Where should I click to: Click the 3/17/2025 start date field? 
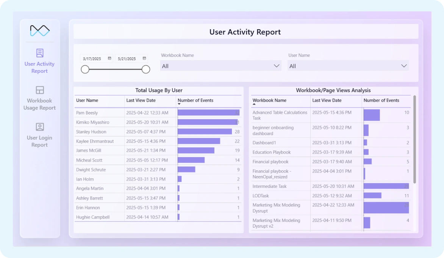(x=96, y=59)
